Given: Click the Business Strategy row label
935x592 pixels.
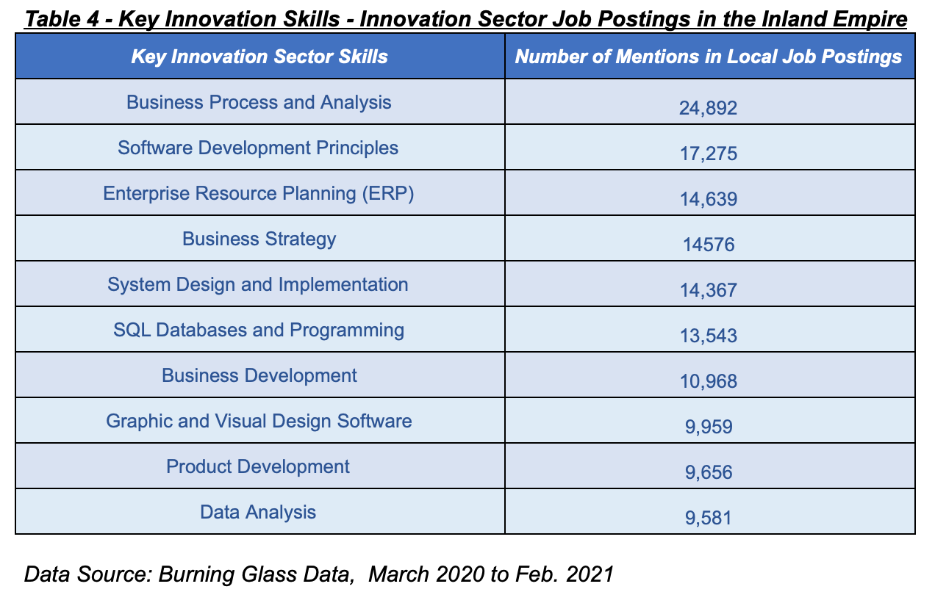Looking at the screenshot, I should [259, 239].
